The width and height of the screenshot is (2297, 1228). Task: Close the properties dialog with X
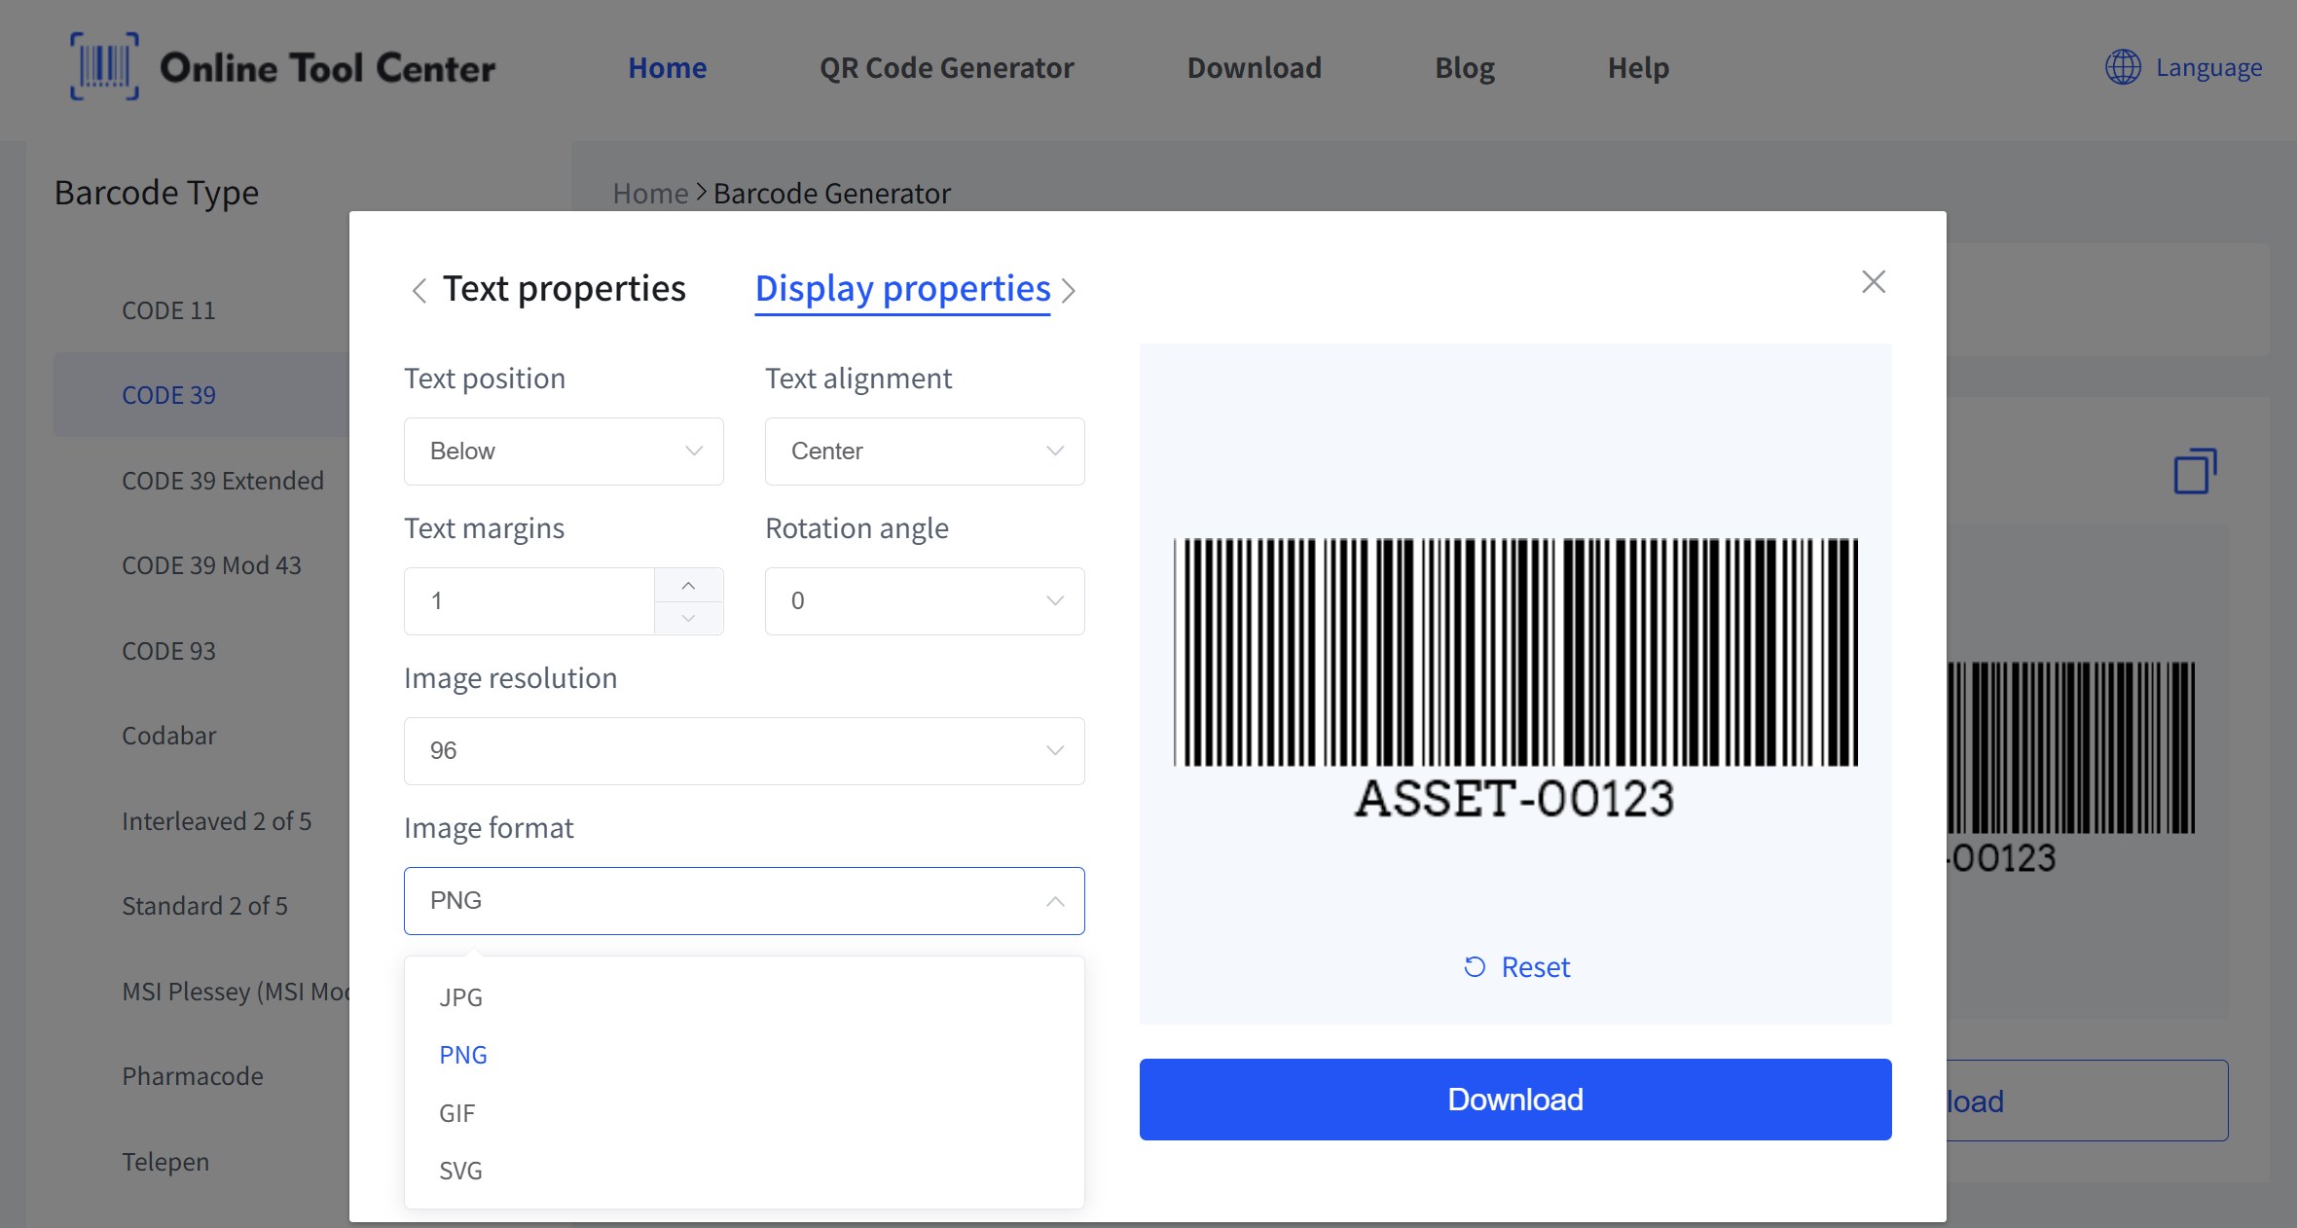1873,282
